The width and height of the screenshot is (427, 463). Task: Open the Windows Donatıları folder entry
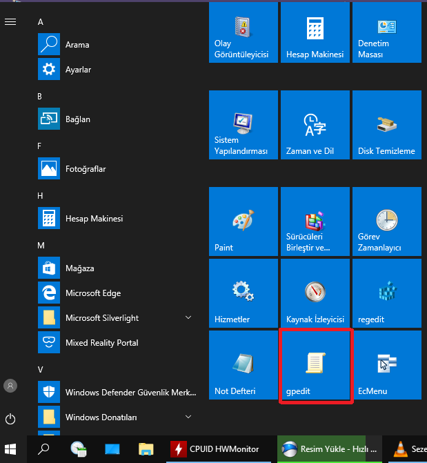[118, 417]
